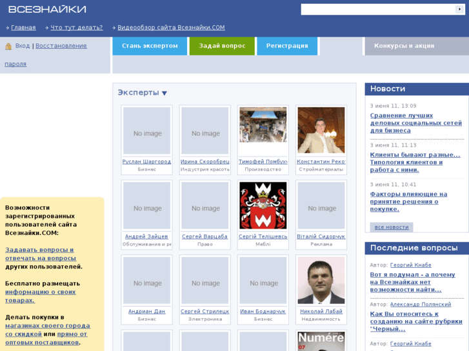Click the name link Руслан Шаргород
469x351 pixels.
pyautogui.click(x=146, y=162)
